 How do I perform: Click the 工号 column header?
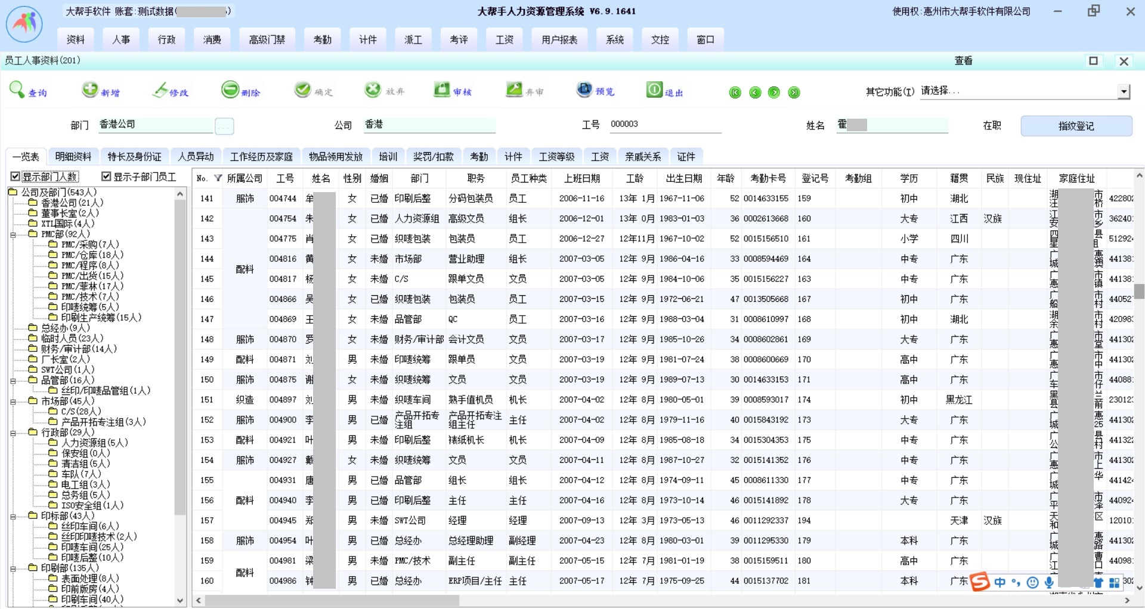285,178
